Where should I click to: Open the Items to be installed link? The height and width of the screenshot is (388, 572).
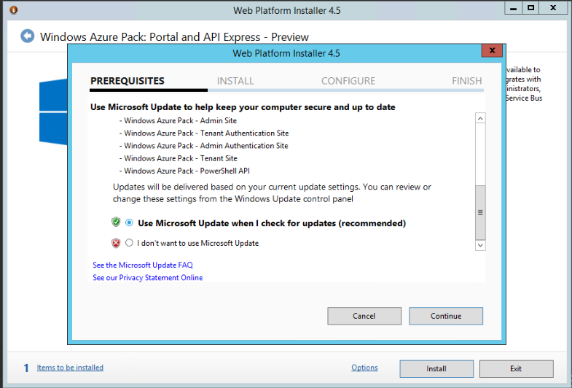click(x=70, y=368)
